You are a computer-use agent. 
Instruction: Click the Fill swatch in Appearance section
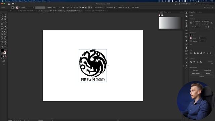pyautogui.click(x=190, y=35)
